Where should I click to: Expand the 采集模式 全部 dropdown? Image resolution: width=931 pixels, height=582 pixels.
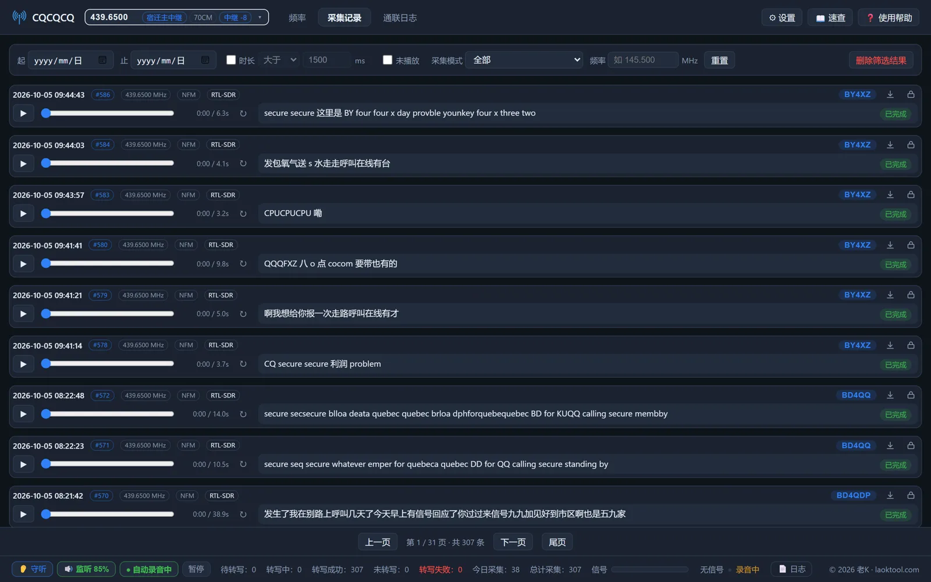tap(524, 60)
